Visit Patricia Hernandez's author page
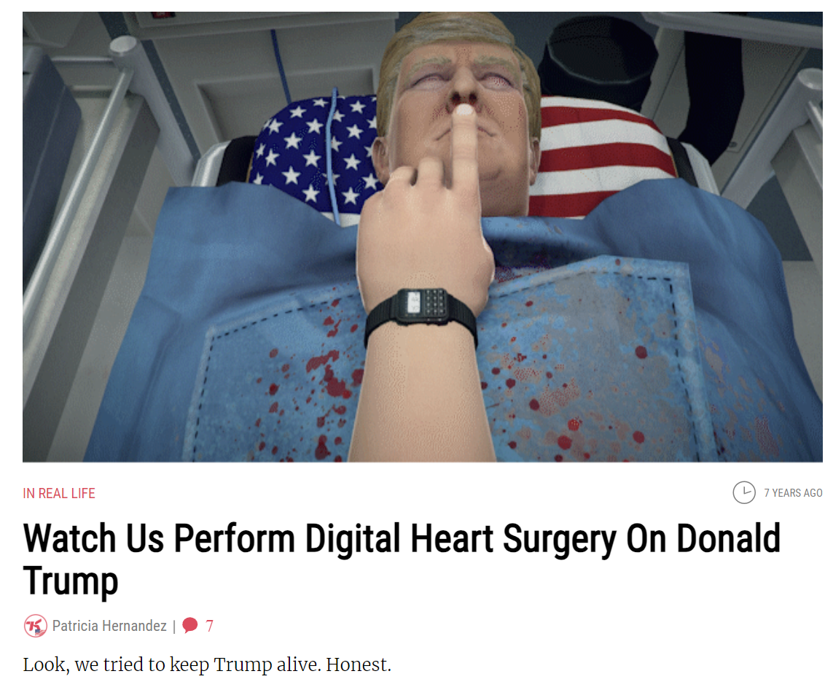 109,626
